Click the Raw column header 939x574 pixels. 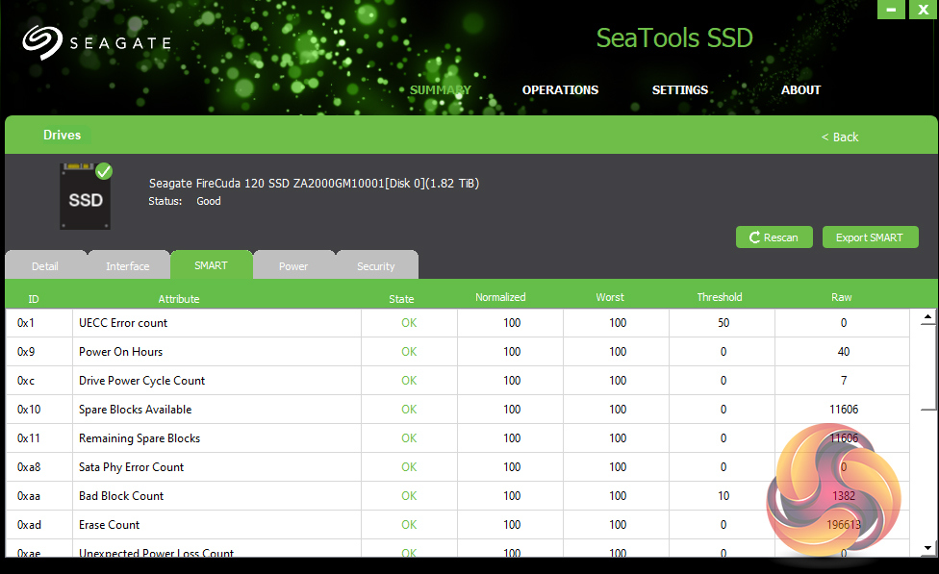pos(842,297)
